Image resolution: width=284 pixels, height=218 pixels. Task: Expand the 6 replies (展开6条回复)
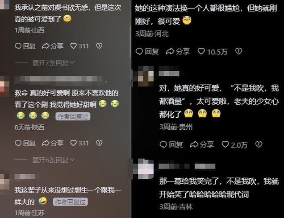[x=54, y=160]
